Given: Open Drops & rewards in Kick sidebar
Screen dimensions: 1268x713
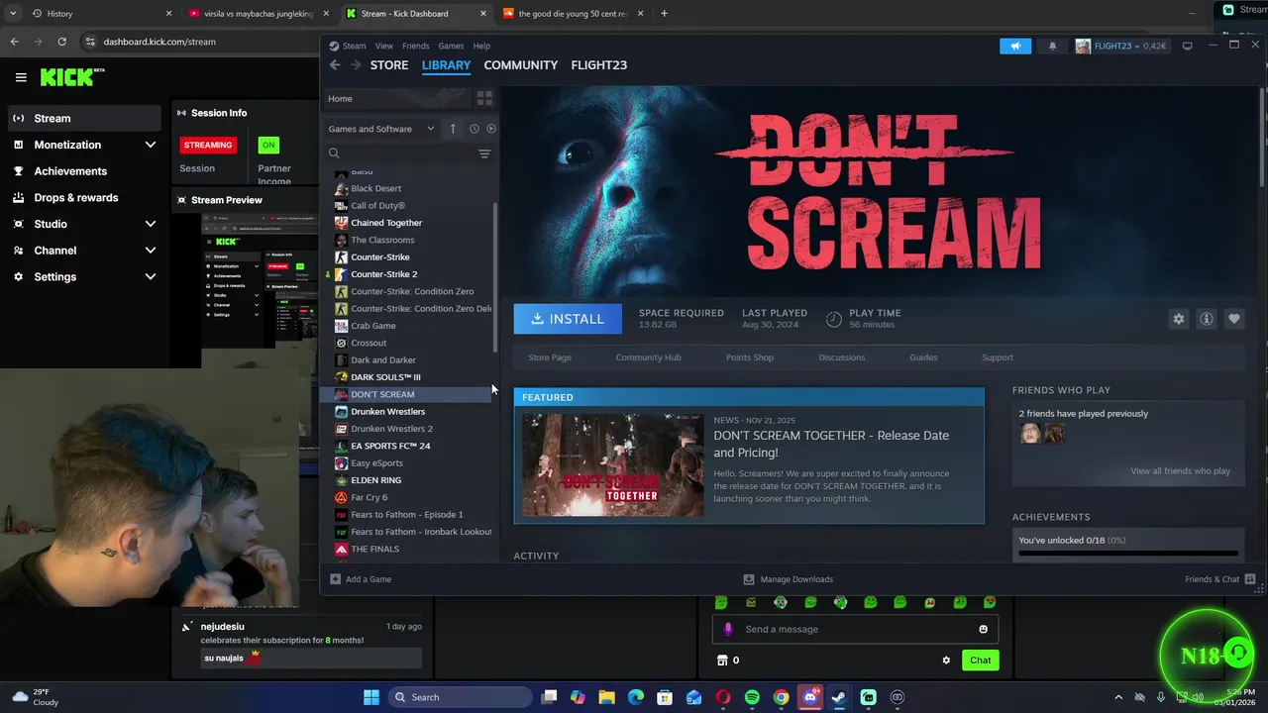Looking at the screenshot, I should point(76,197).
